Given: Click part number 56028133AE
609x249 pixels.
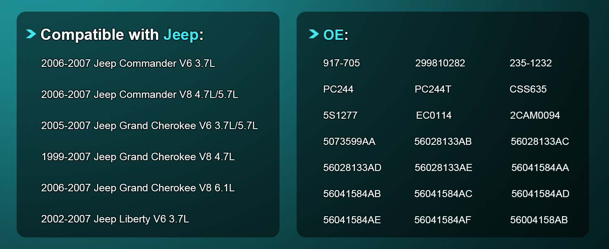Looking at the screenshot, I should pos(443,168).
